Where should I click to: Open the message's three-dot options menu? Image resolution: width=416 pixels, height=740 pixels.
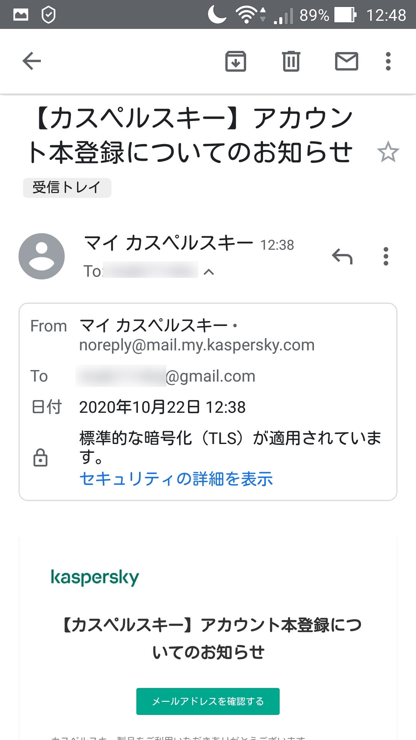[x=386, y=256]
